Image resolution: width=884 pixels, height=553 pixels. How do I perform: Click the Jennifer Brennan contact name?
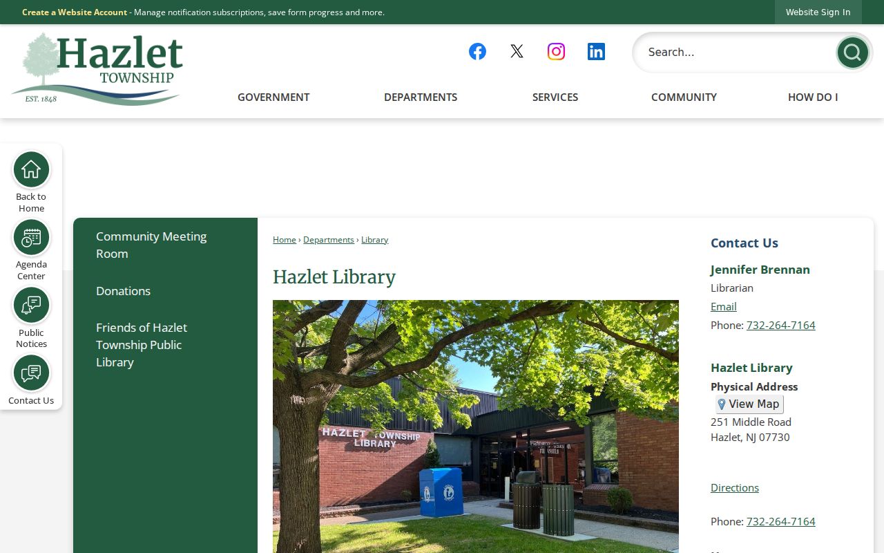click(x=760, y=270)
